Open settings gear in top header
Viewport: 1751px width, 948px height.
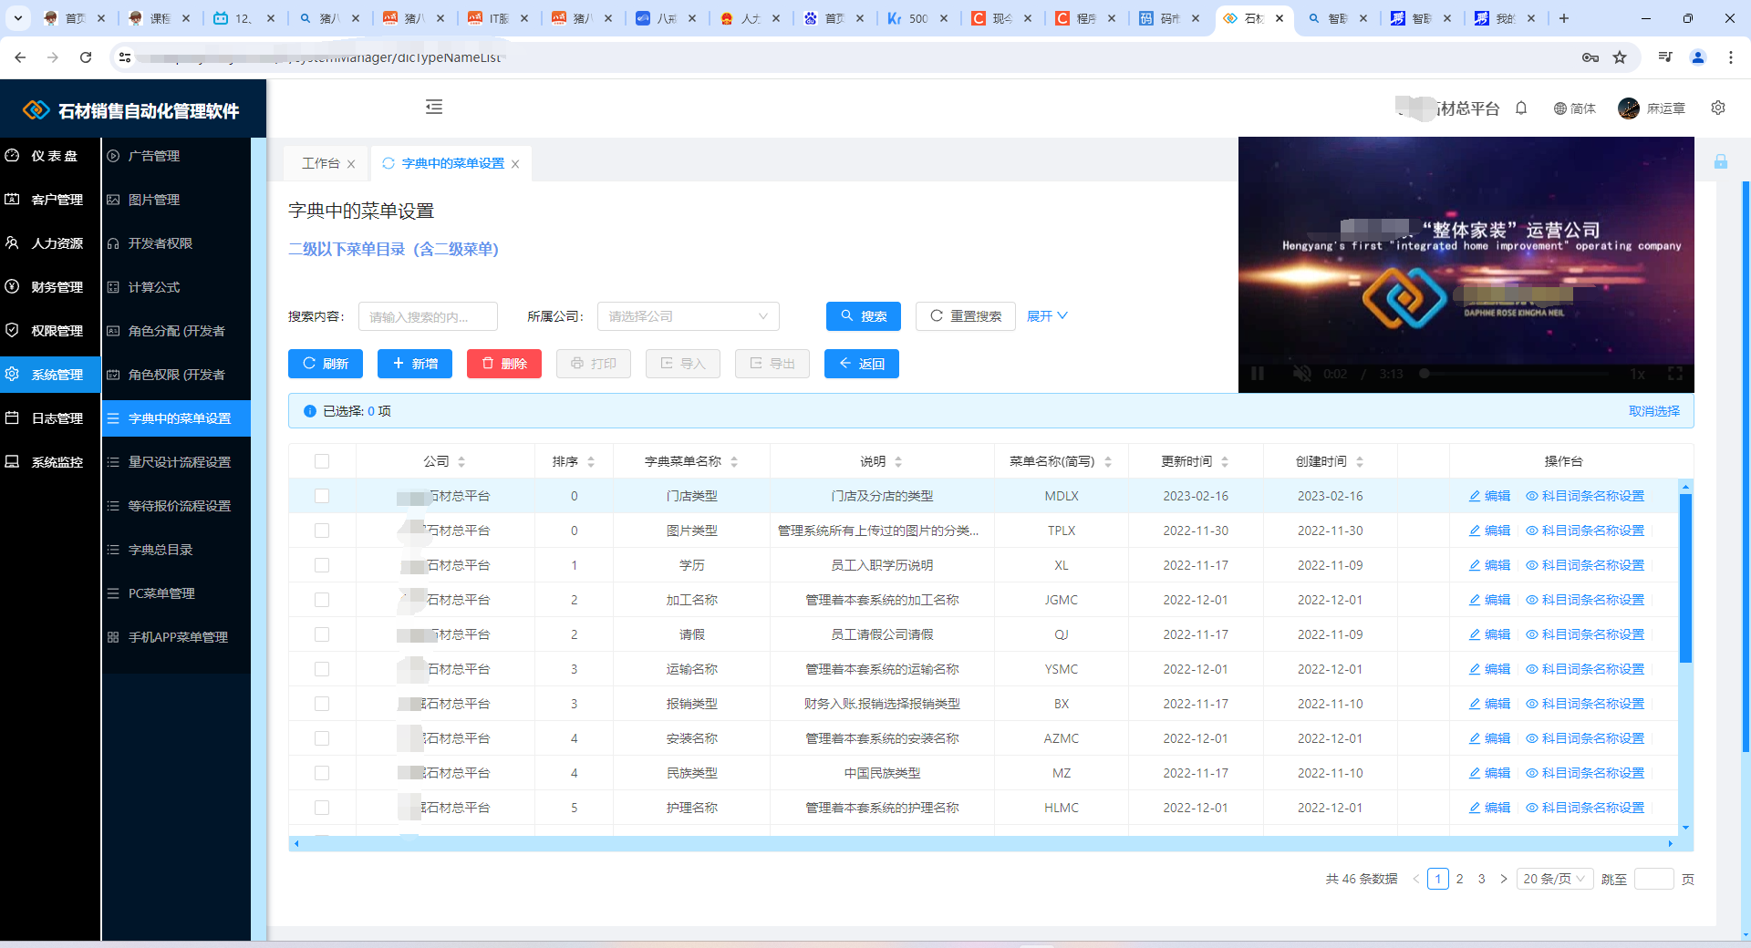(1718, 108)
